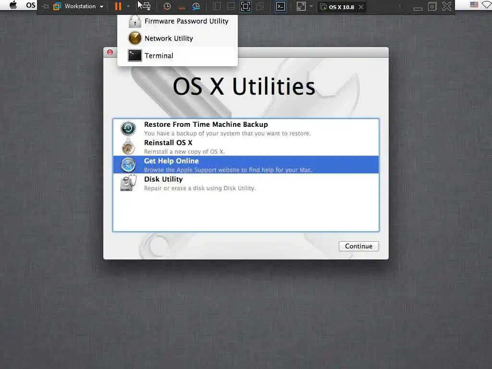
Task: Pause the VM with the orange pause button
Action: pyautogui.click(x=118, y=6)
